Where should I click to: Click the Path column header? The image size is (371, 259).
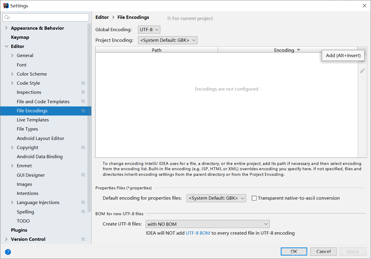157,50
